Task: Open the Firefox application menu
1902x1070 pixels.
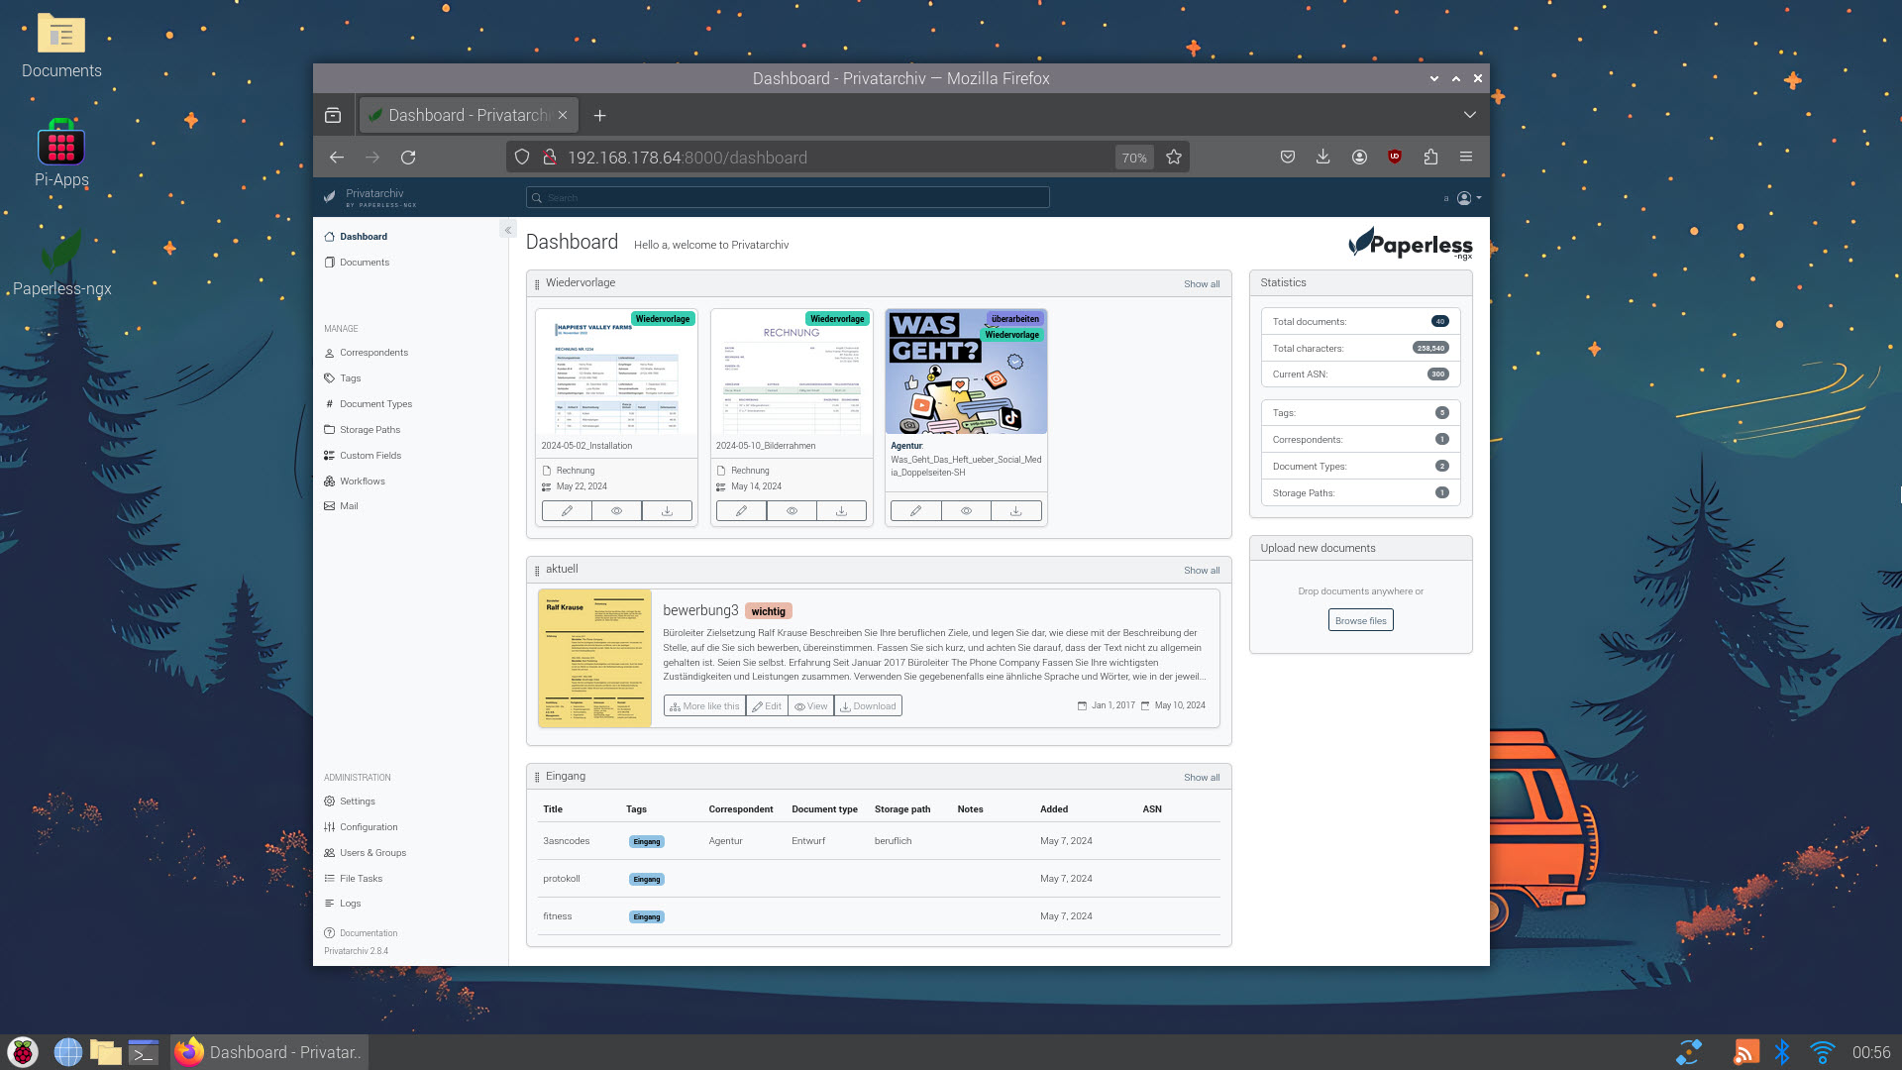Action: [x=1466, y=157]
